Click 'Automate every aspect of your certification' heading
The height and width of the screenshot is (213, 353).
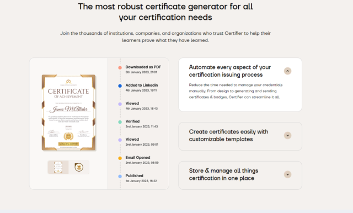click(230, 71)
